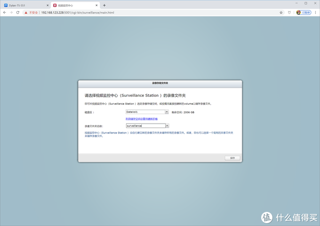The height and width of the screenshot is (226, 320).
Task: Switch to the Dylan-TS-551 tab
Action: pos(26,5)
